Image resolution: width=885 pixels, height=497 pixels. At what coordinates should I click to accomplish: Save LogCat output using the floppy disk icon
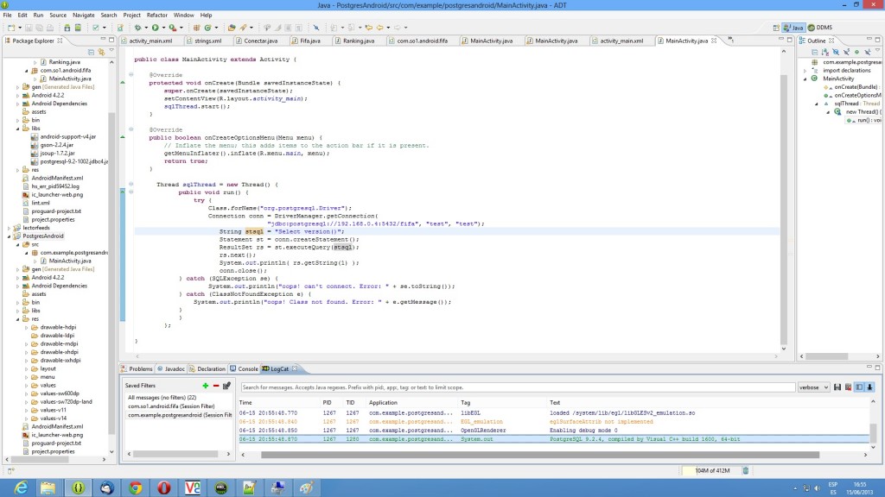pos(838,387)
